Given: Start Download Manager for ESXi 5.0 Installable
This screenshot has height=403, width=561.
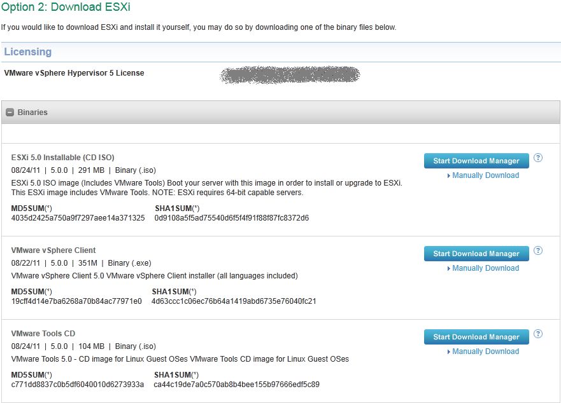Looking at the screenshot, I should click(x=476, y=161).
